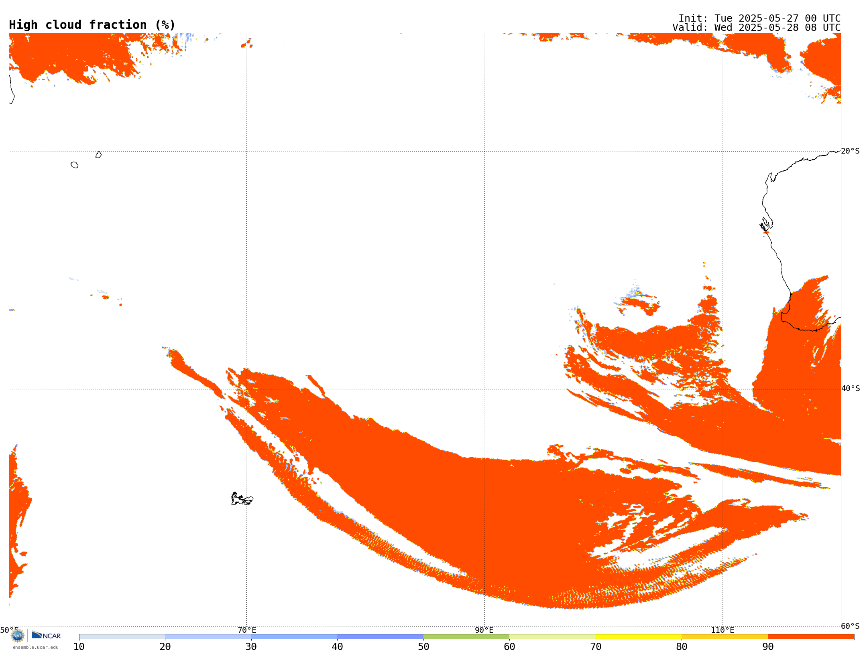Image resolution: width=867 pixels, height=652 pixels.
Task: Click the ensemble.ucar.edu text
Action: [x=36, y=647]
